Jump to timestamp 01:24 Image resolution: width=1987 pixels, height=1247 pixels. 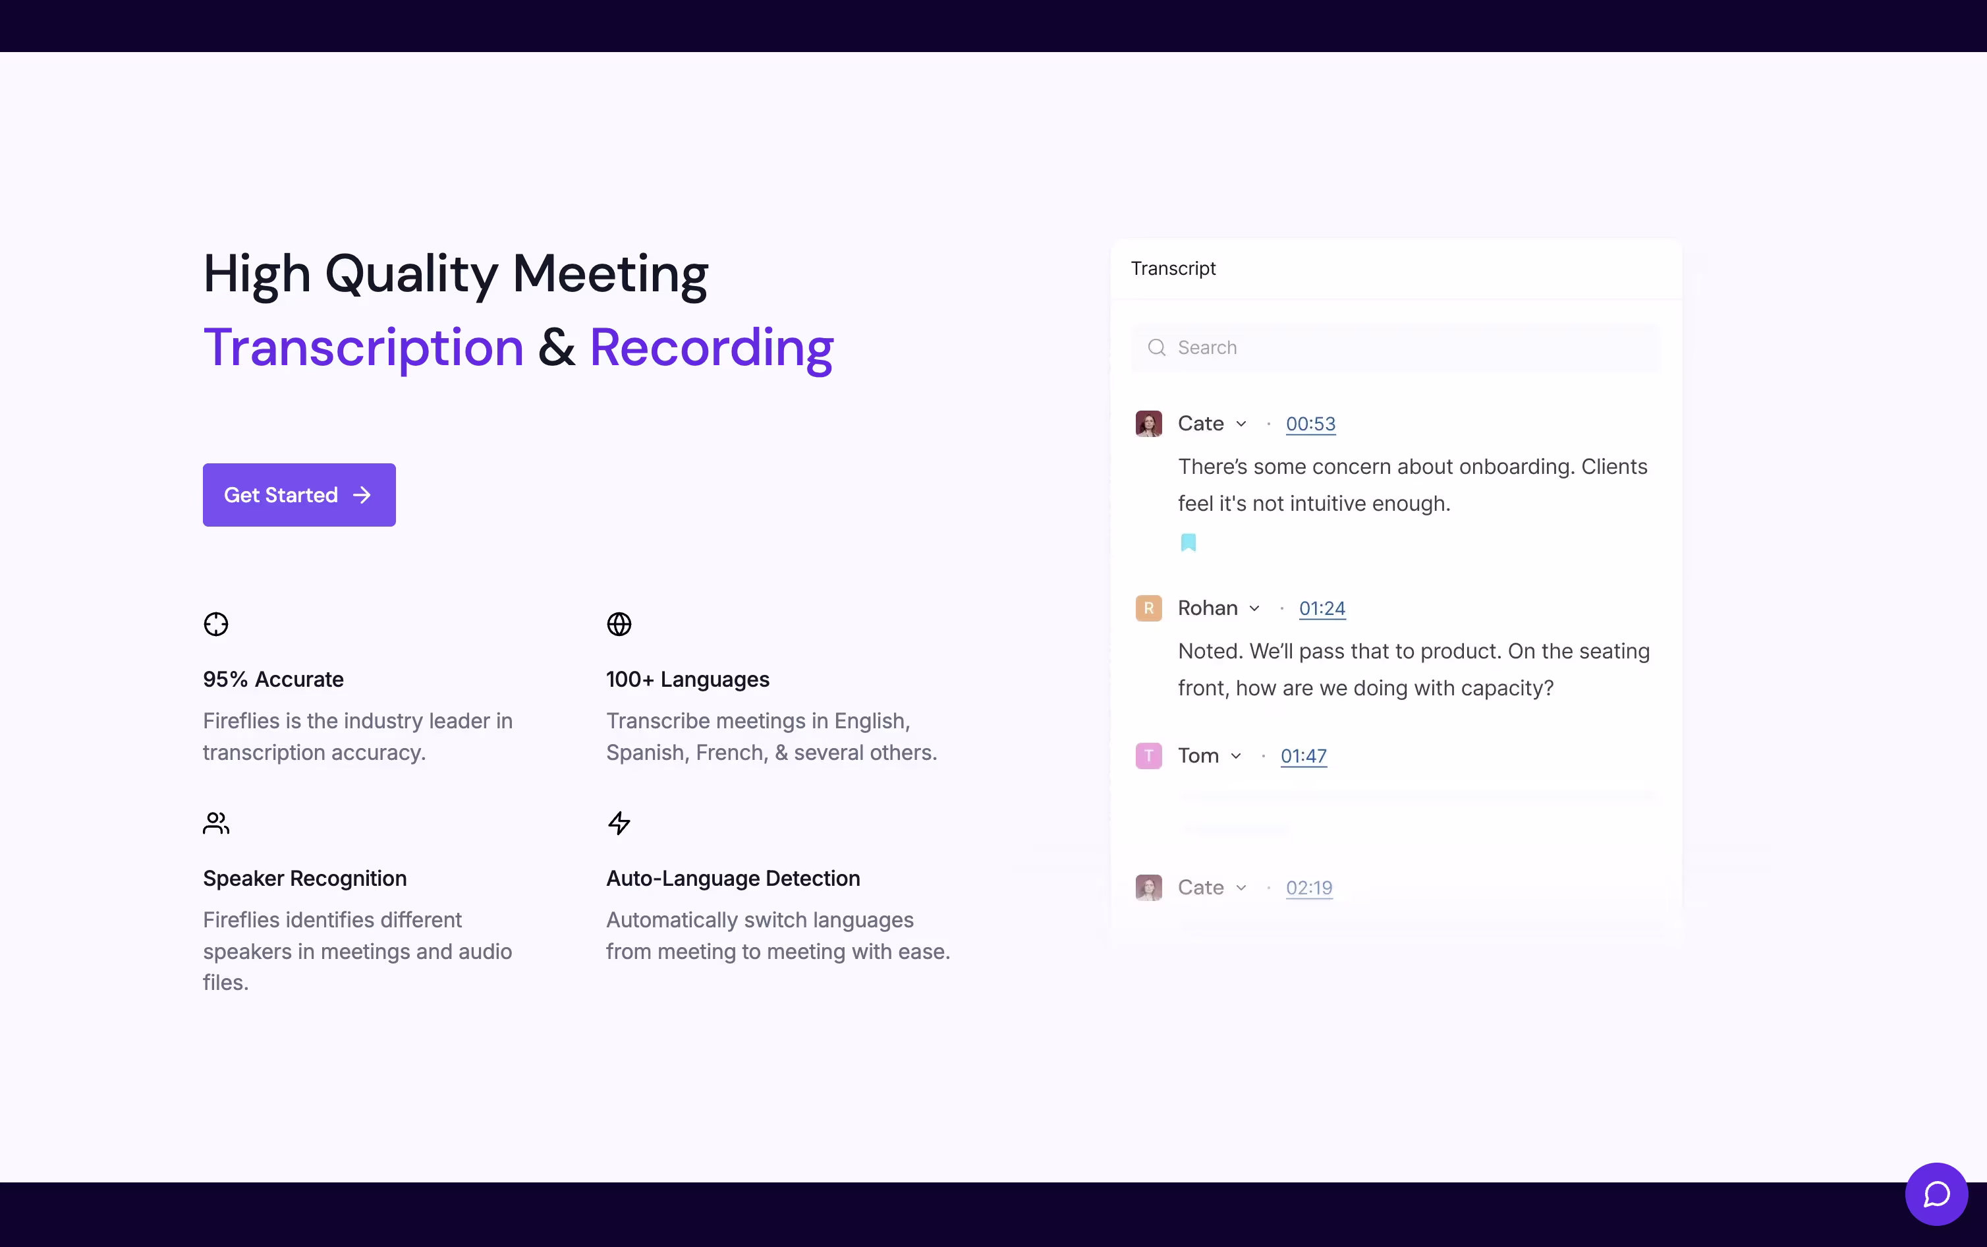(1322, 608)
